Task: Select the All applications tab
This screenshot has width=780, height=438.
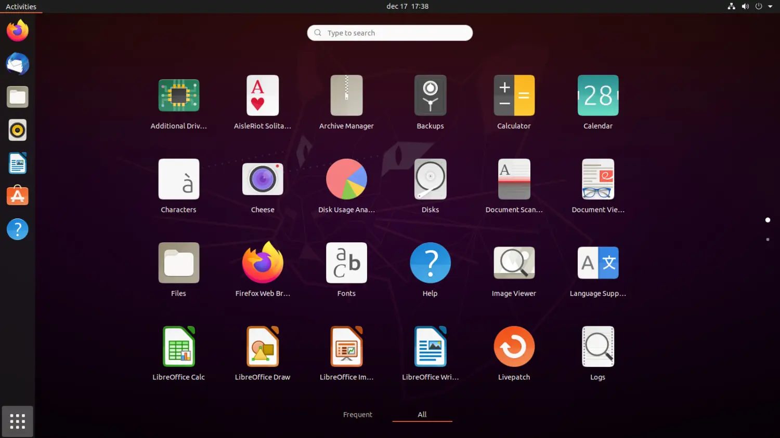Action: [x=422, y=414]
